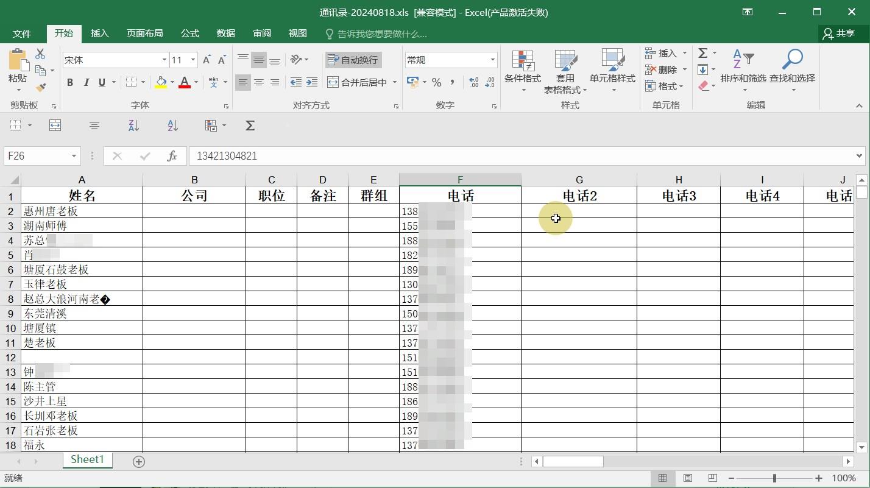Click the Increase Indent icon
The image size is (870, 488).
(311, 82)
